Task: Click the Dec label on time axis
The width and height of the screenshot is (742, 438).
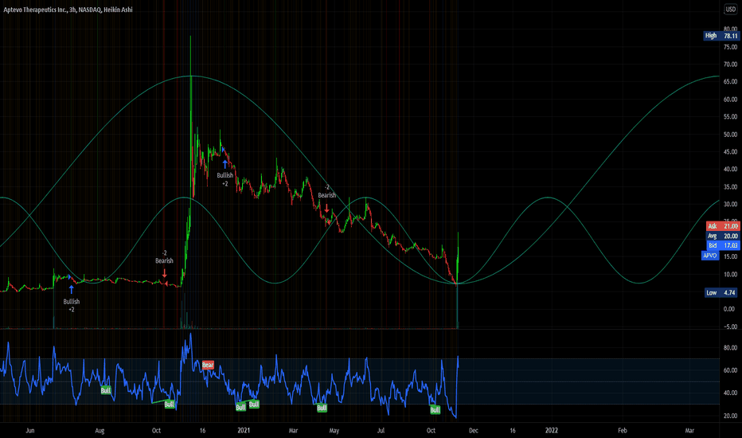Action: point(473,430)
